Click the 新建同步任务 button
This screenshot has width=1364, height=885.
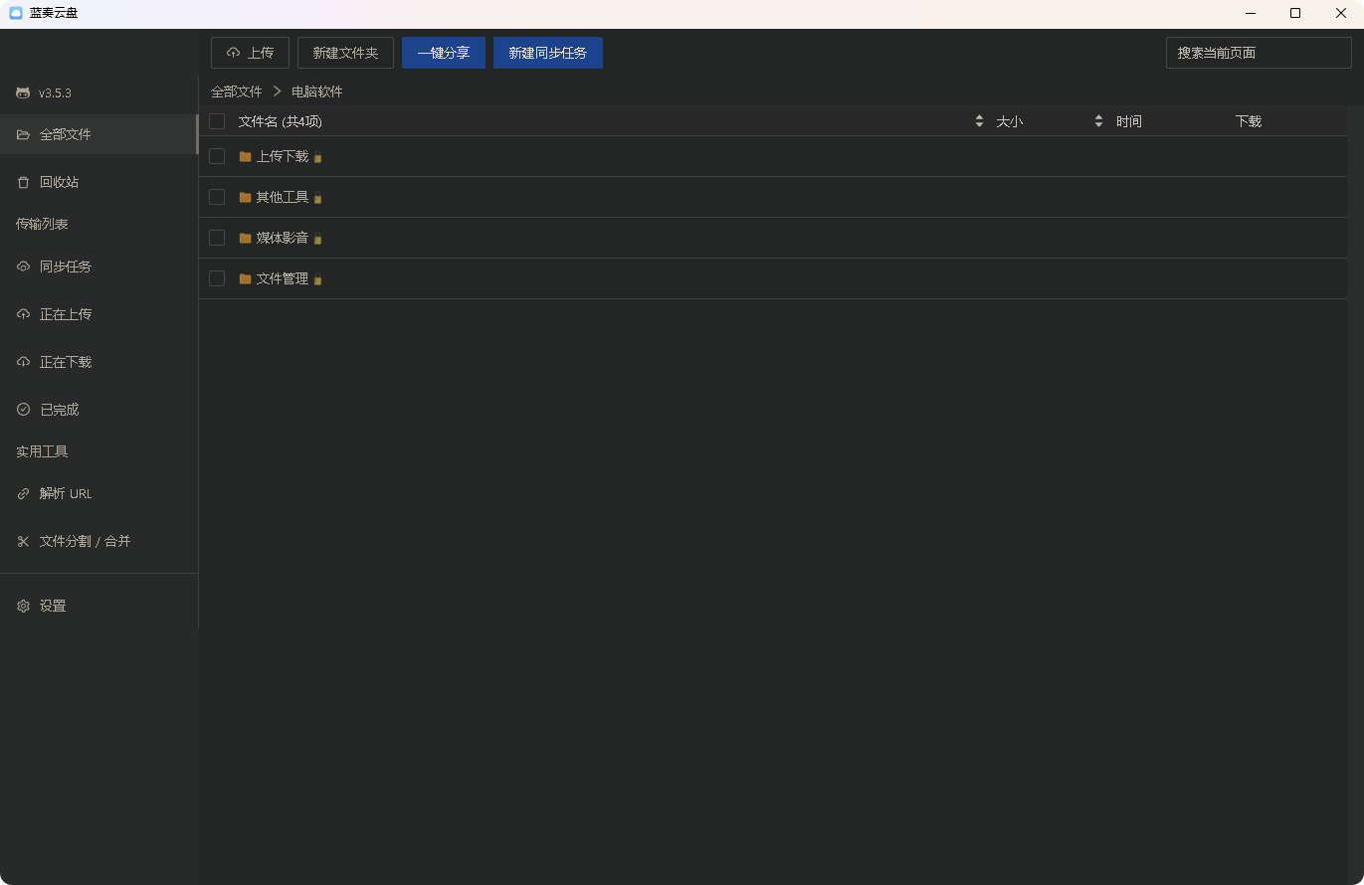(x=548, y=53)
